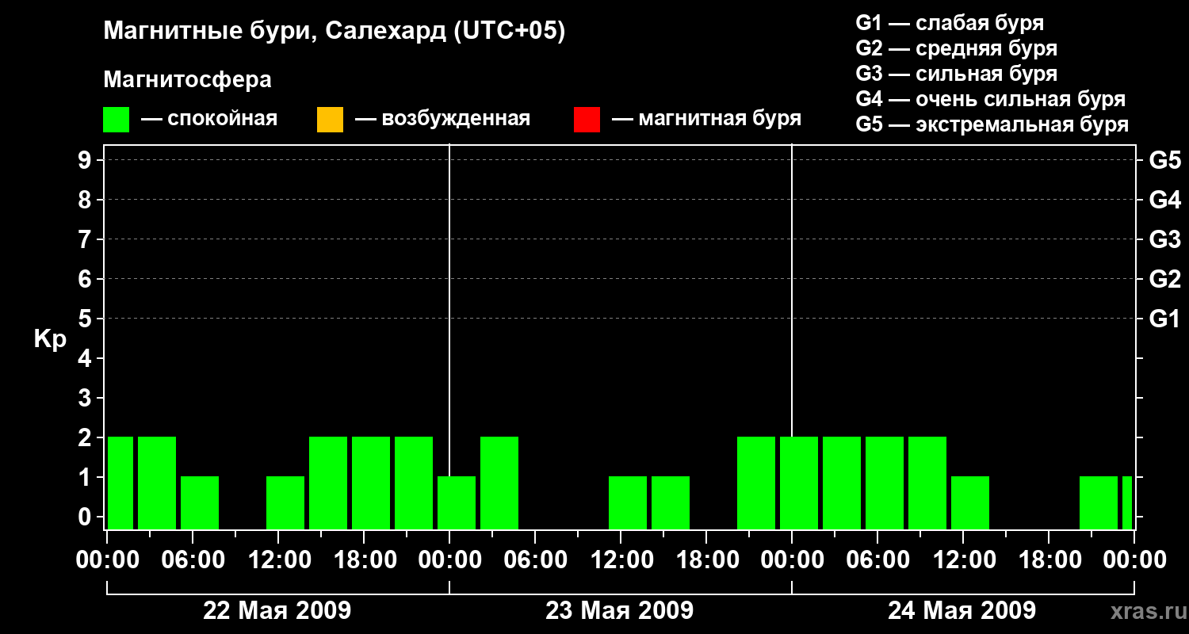Select the line 'G1 — слабая буря'
1189x634 pixels.
point(950,23)
